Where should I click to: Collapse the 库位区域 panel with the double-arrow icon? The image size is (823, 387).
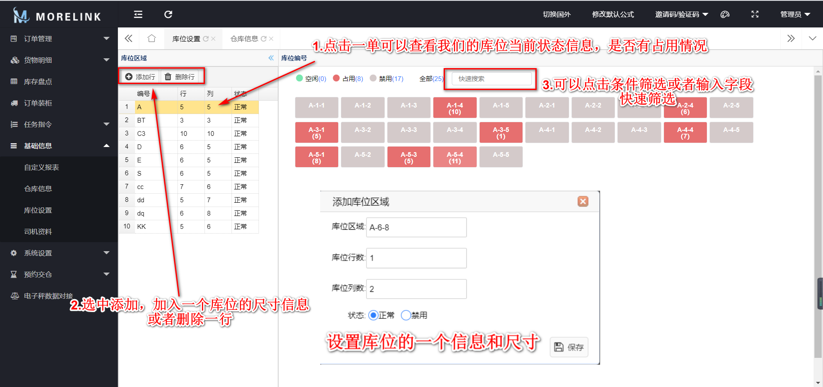pyautogui.click(x=271, y=58)
